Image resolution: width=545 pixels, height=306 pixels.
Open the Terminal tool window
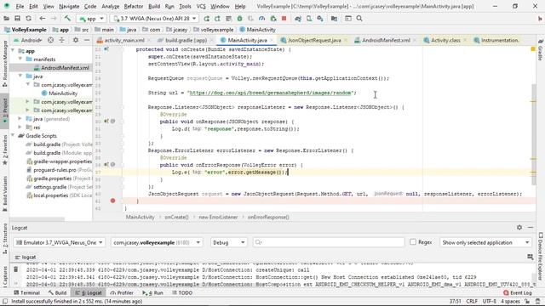click(x=26, y=292)
